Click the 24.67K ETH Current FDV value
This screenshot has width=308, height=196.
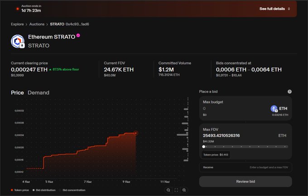pos(119,70)
